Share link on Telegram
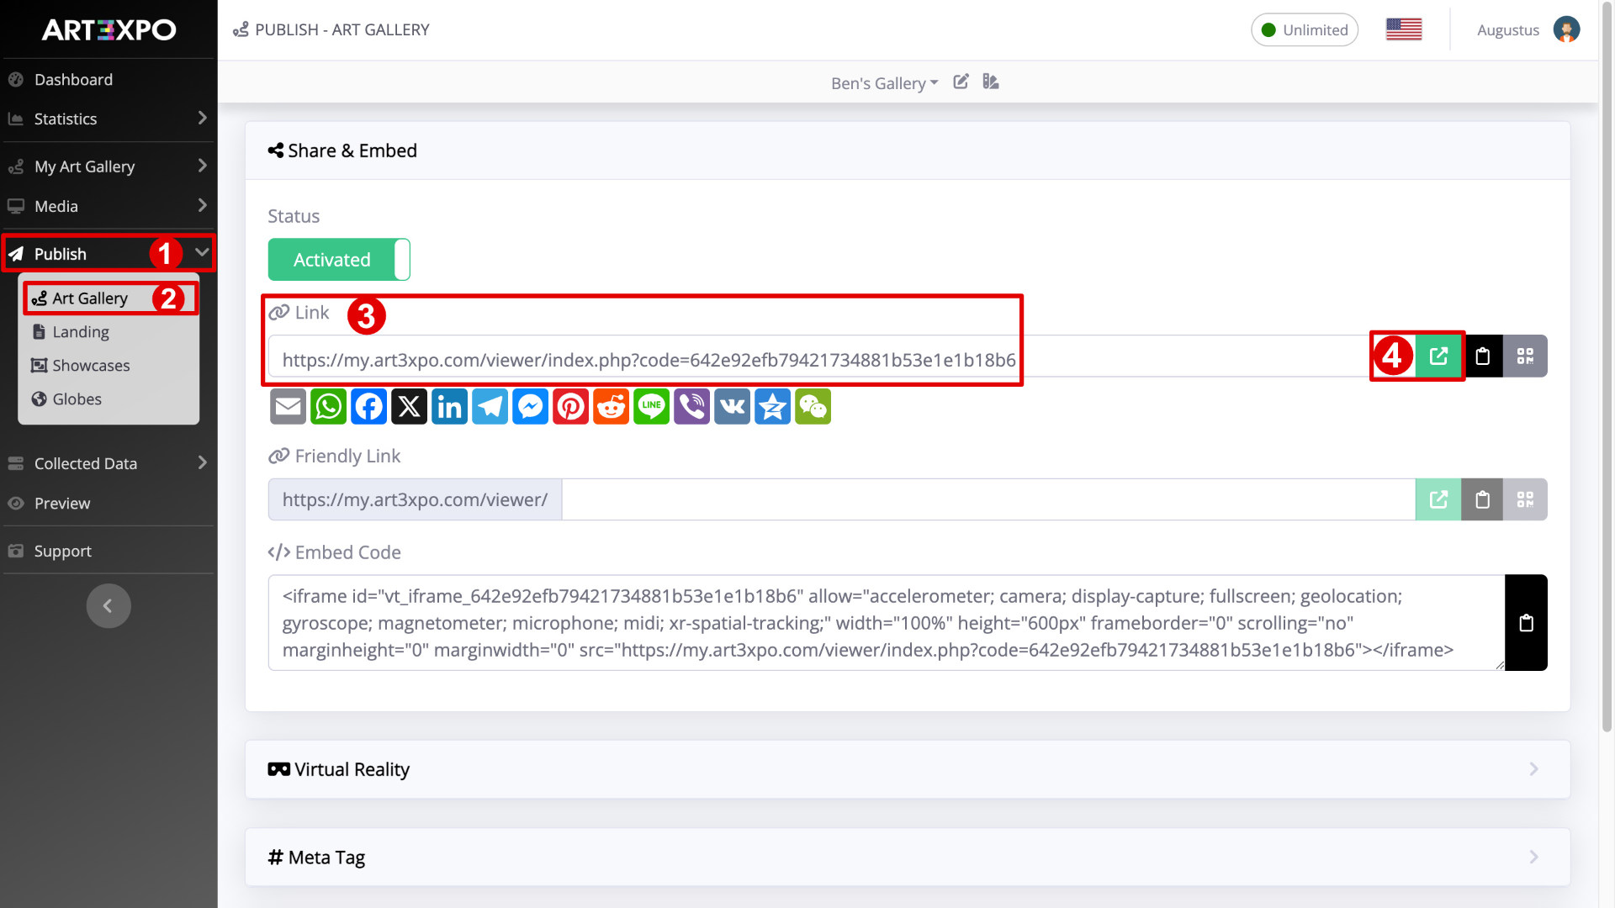 point(490,407)
